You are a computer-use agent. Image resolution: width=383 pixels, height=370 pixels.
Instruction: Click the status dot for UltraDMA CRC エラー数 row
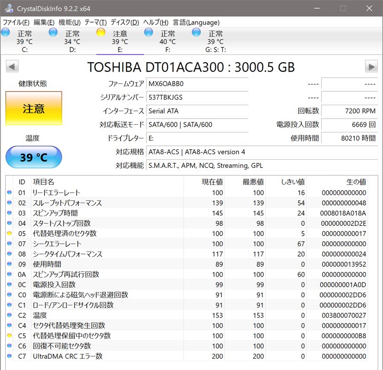tap(9, 356)
